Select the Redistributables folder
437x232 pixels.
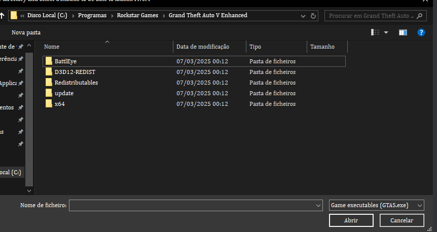pyautogui.click(x=194, y=83)
